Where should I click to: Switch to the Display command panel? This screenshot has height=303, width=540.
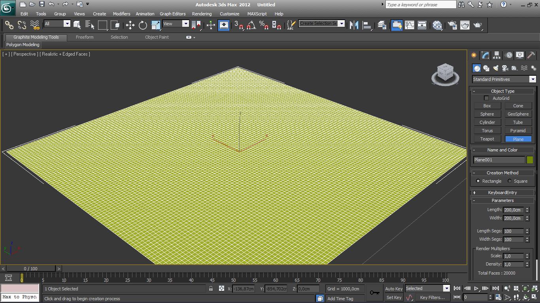520,55
